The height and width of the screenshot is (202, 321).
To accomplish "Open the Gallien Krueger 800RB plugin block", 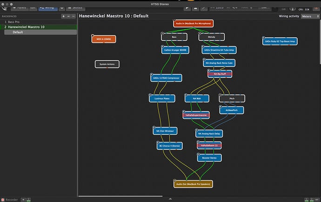I will [175, 50].
